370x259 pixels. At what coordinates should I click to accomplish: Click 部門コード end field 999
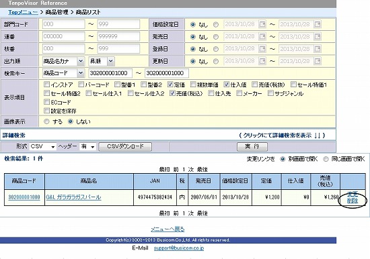(118, 24)
